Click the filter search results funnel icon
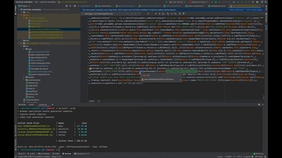 click(x=184, y=14)
